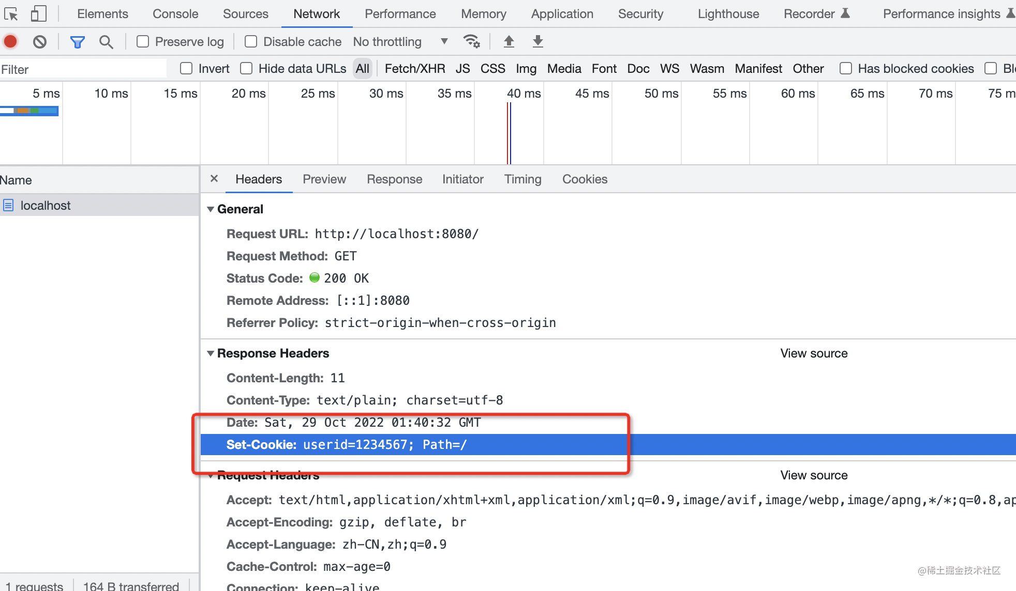The height and width of the screenshot is (591, 1016).
Task: Click the inspect element selector icon
Action: [11, 14]
